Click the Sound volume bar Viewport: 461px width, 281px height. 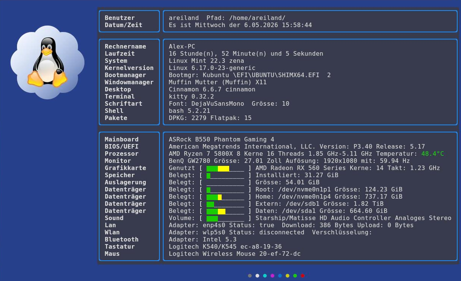coord(225,218)
